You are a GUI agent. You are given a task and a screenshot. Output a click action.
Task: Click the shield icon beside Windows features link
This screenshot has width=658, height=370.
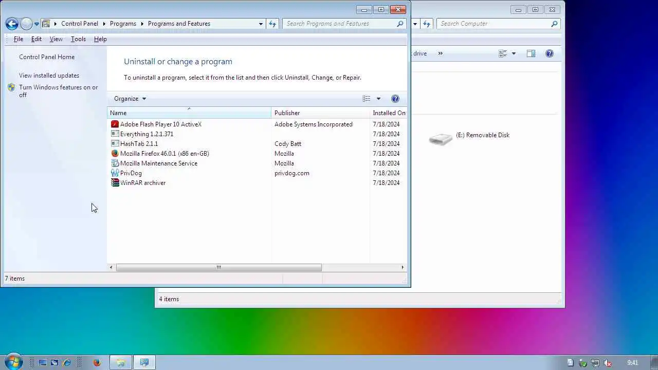tap(11, 87)
